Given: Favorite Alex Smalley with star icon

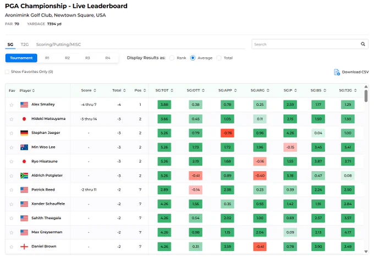Looking at the screenshot, I should pos(11,105).
